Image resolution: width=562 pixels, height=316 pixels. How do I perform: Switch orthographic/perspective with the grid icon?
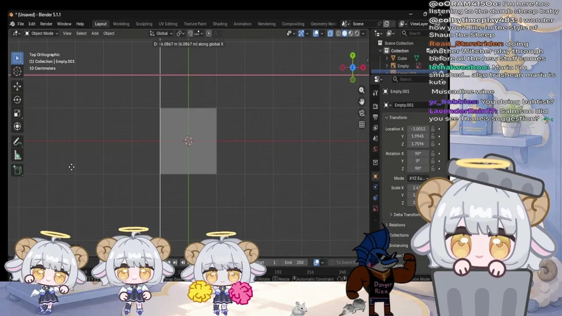point(362,124)
